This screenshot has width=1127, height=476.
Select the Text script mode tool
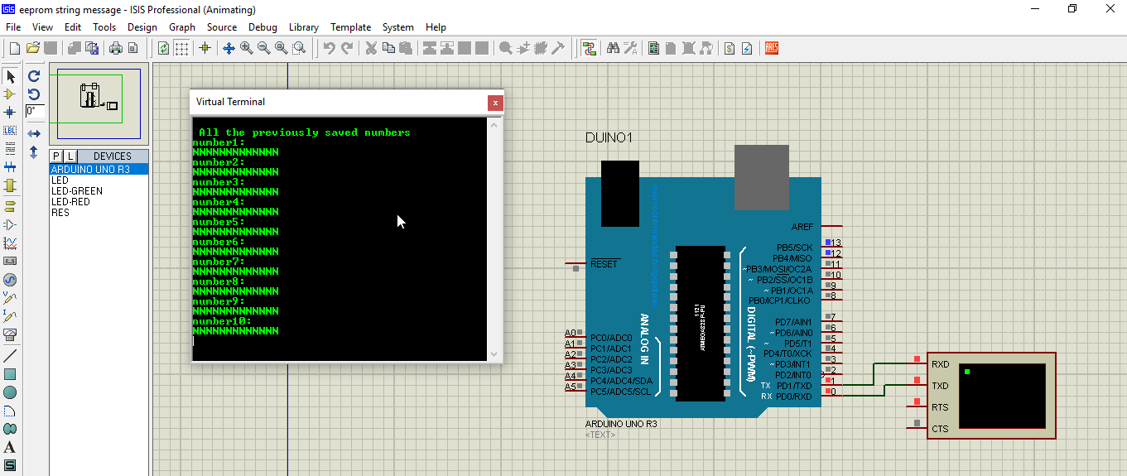11,148
